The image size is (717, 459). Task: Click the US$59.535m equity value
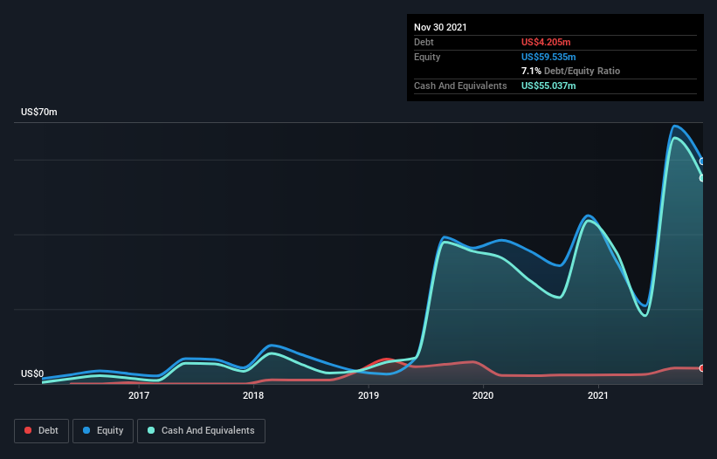pyautogui.click(x=548, y=57)
